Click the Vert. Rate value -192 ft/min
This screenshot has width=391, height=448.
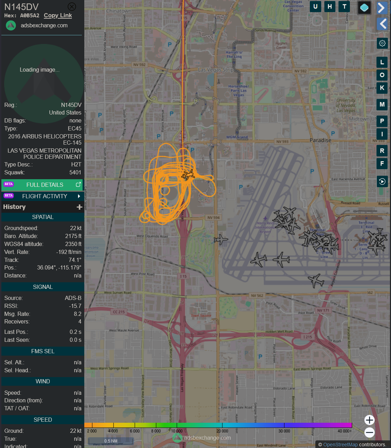pyautogui.click(x=69, y=252)
